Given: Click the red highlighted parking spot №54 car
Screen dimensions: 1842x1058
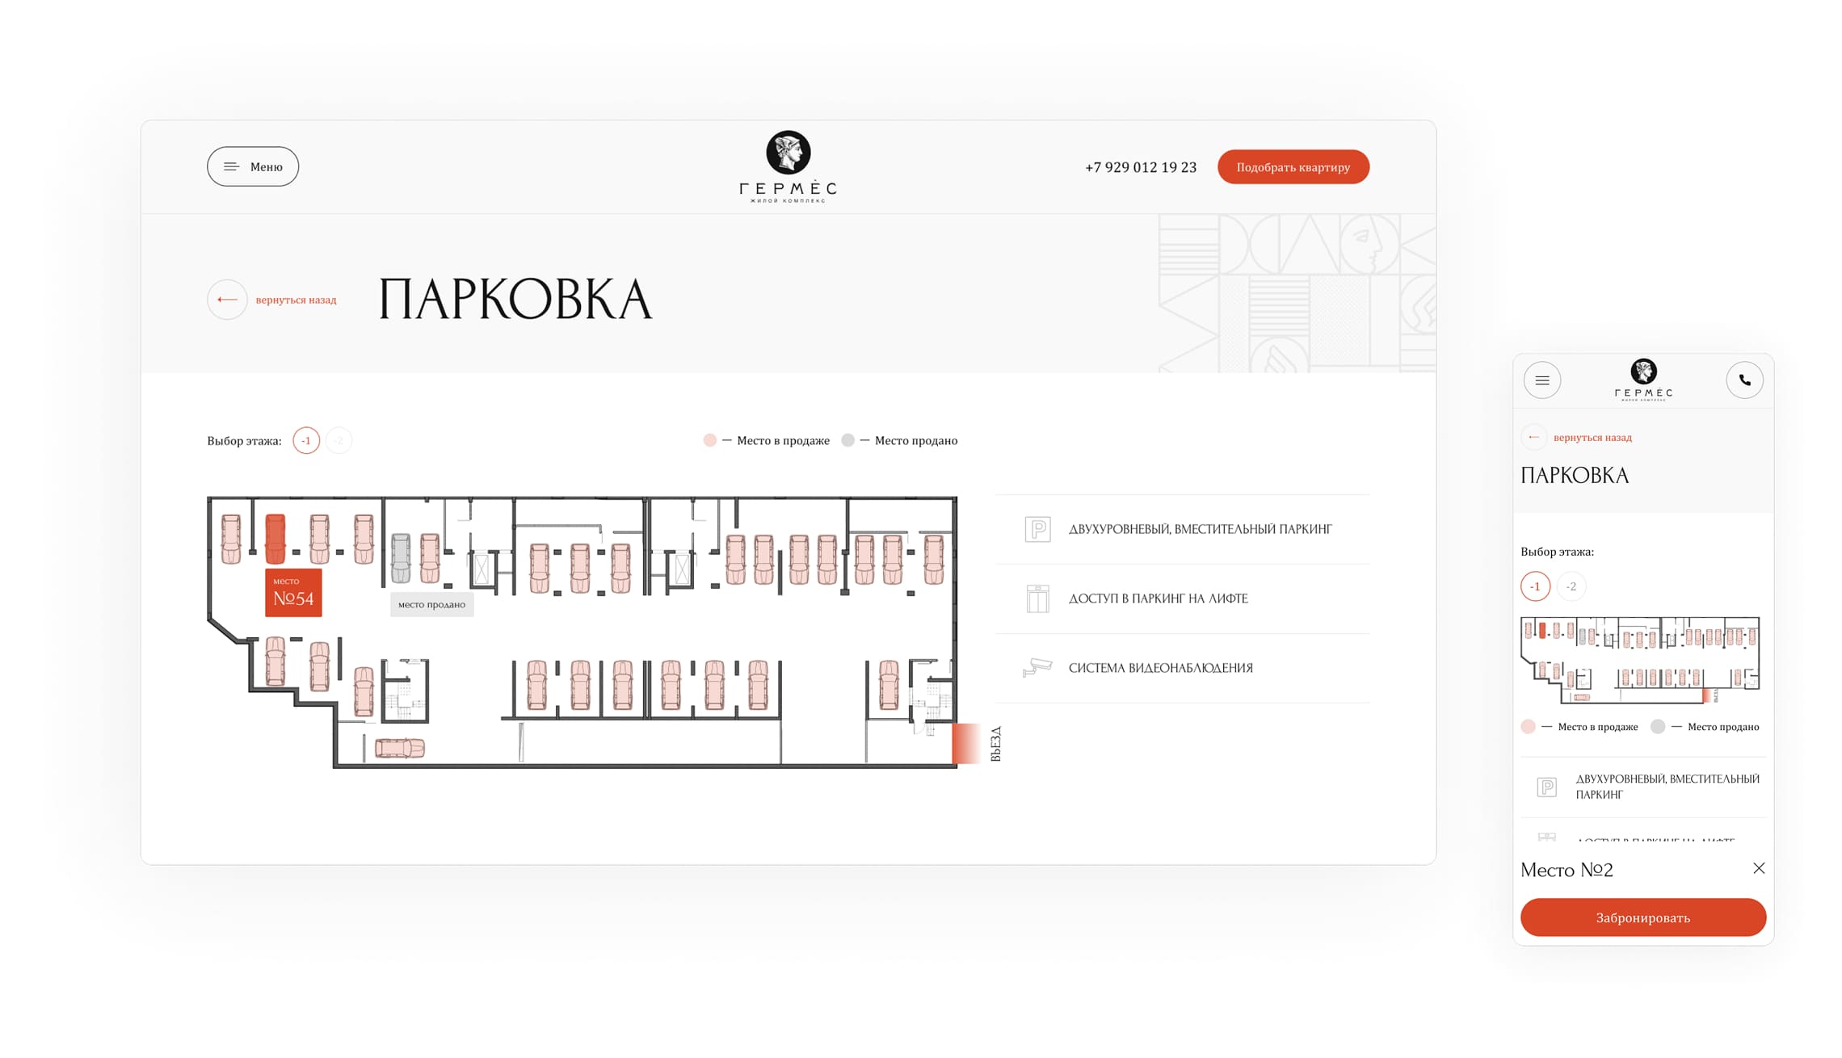Looking at the screenshot, I should click(275, 539).
